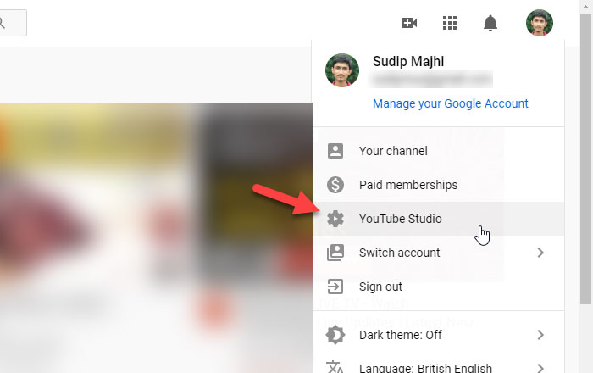
Task: Click the scrollbar up arrow
Action: [x=585, y=6]
